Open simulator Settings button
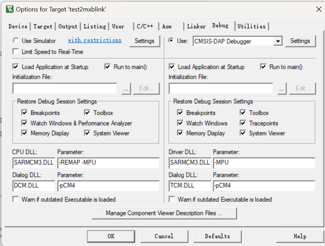 145,41
